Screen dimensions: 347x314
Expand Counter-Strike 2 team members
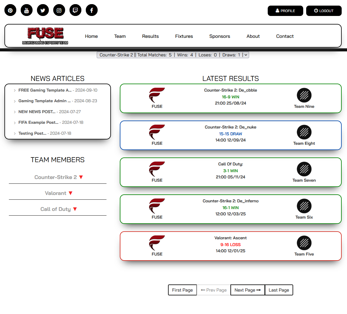(58, 177)
